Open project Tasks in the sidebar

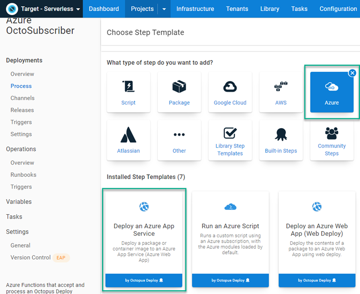coord(14,217)
